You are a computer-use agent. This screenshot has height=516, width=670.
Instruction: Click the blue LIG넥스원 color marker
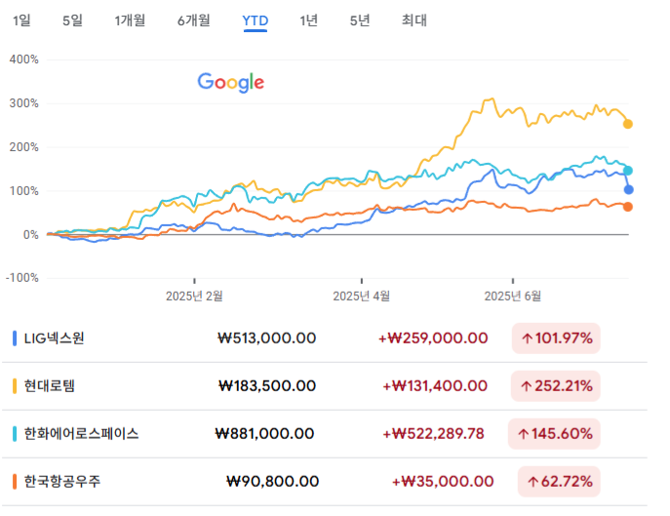15,338
